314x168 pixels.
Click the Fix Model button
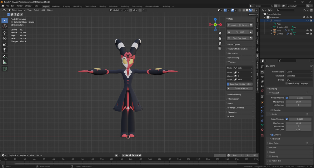(238, 32)
